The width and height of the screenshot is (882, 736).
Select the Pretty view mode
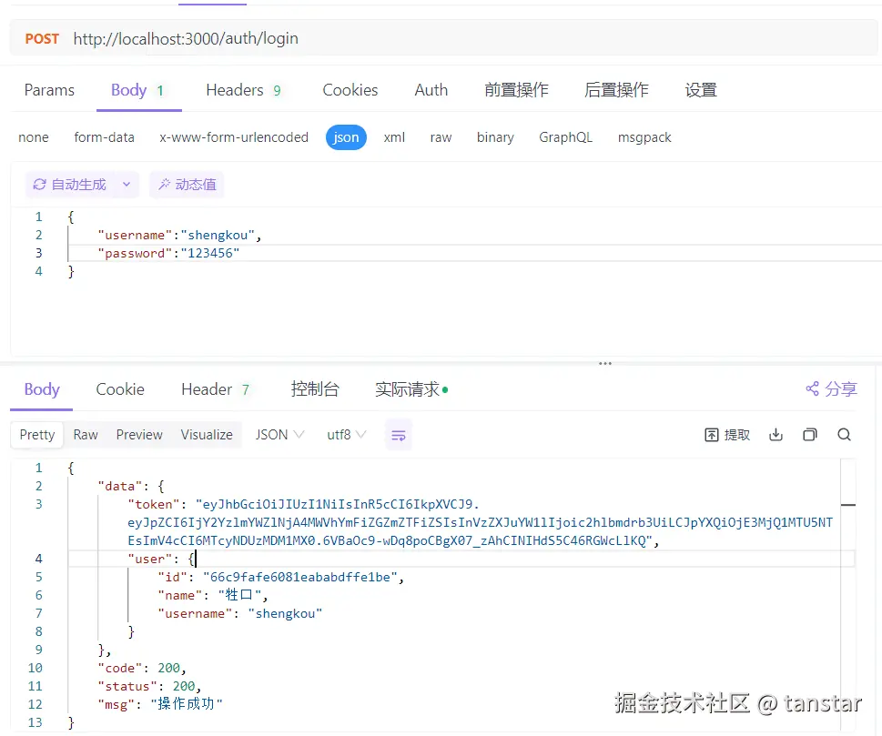(x=37, y=435)
